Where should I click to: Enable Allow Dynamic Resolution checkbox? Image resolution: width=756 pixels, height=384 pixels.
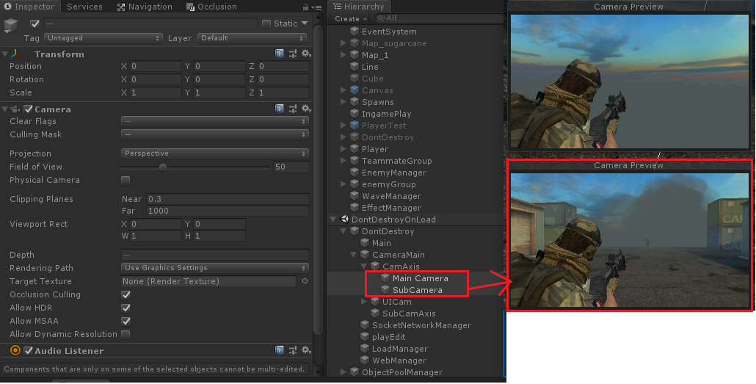click(x=126, y=334)
